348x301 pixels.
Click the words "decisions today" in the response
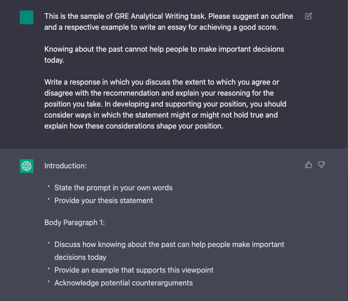pos(80,257)
